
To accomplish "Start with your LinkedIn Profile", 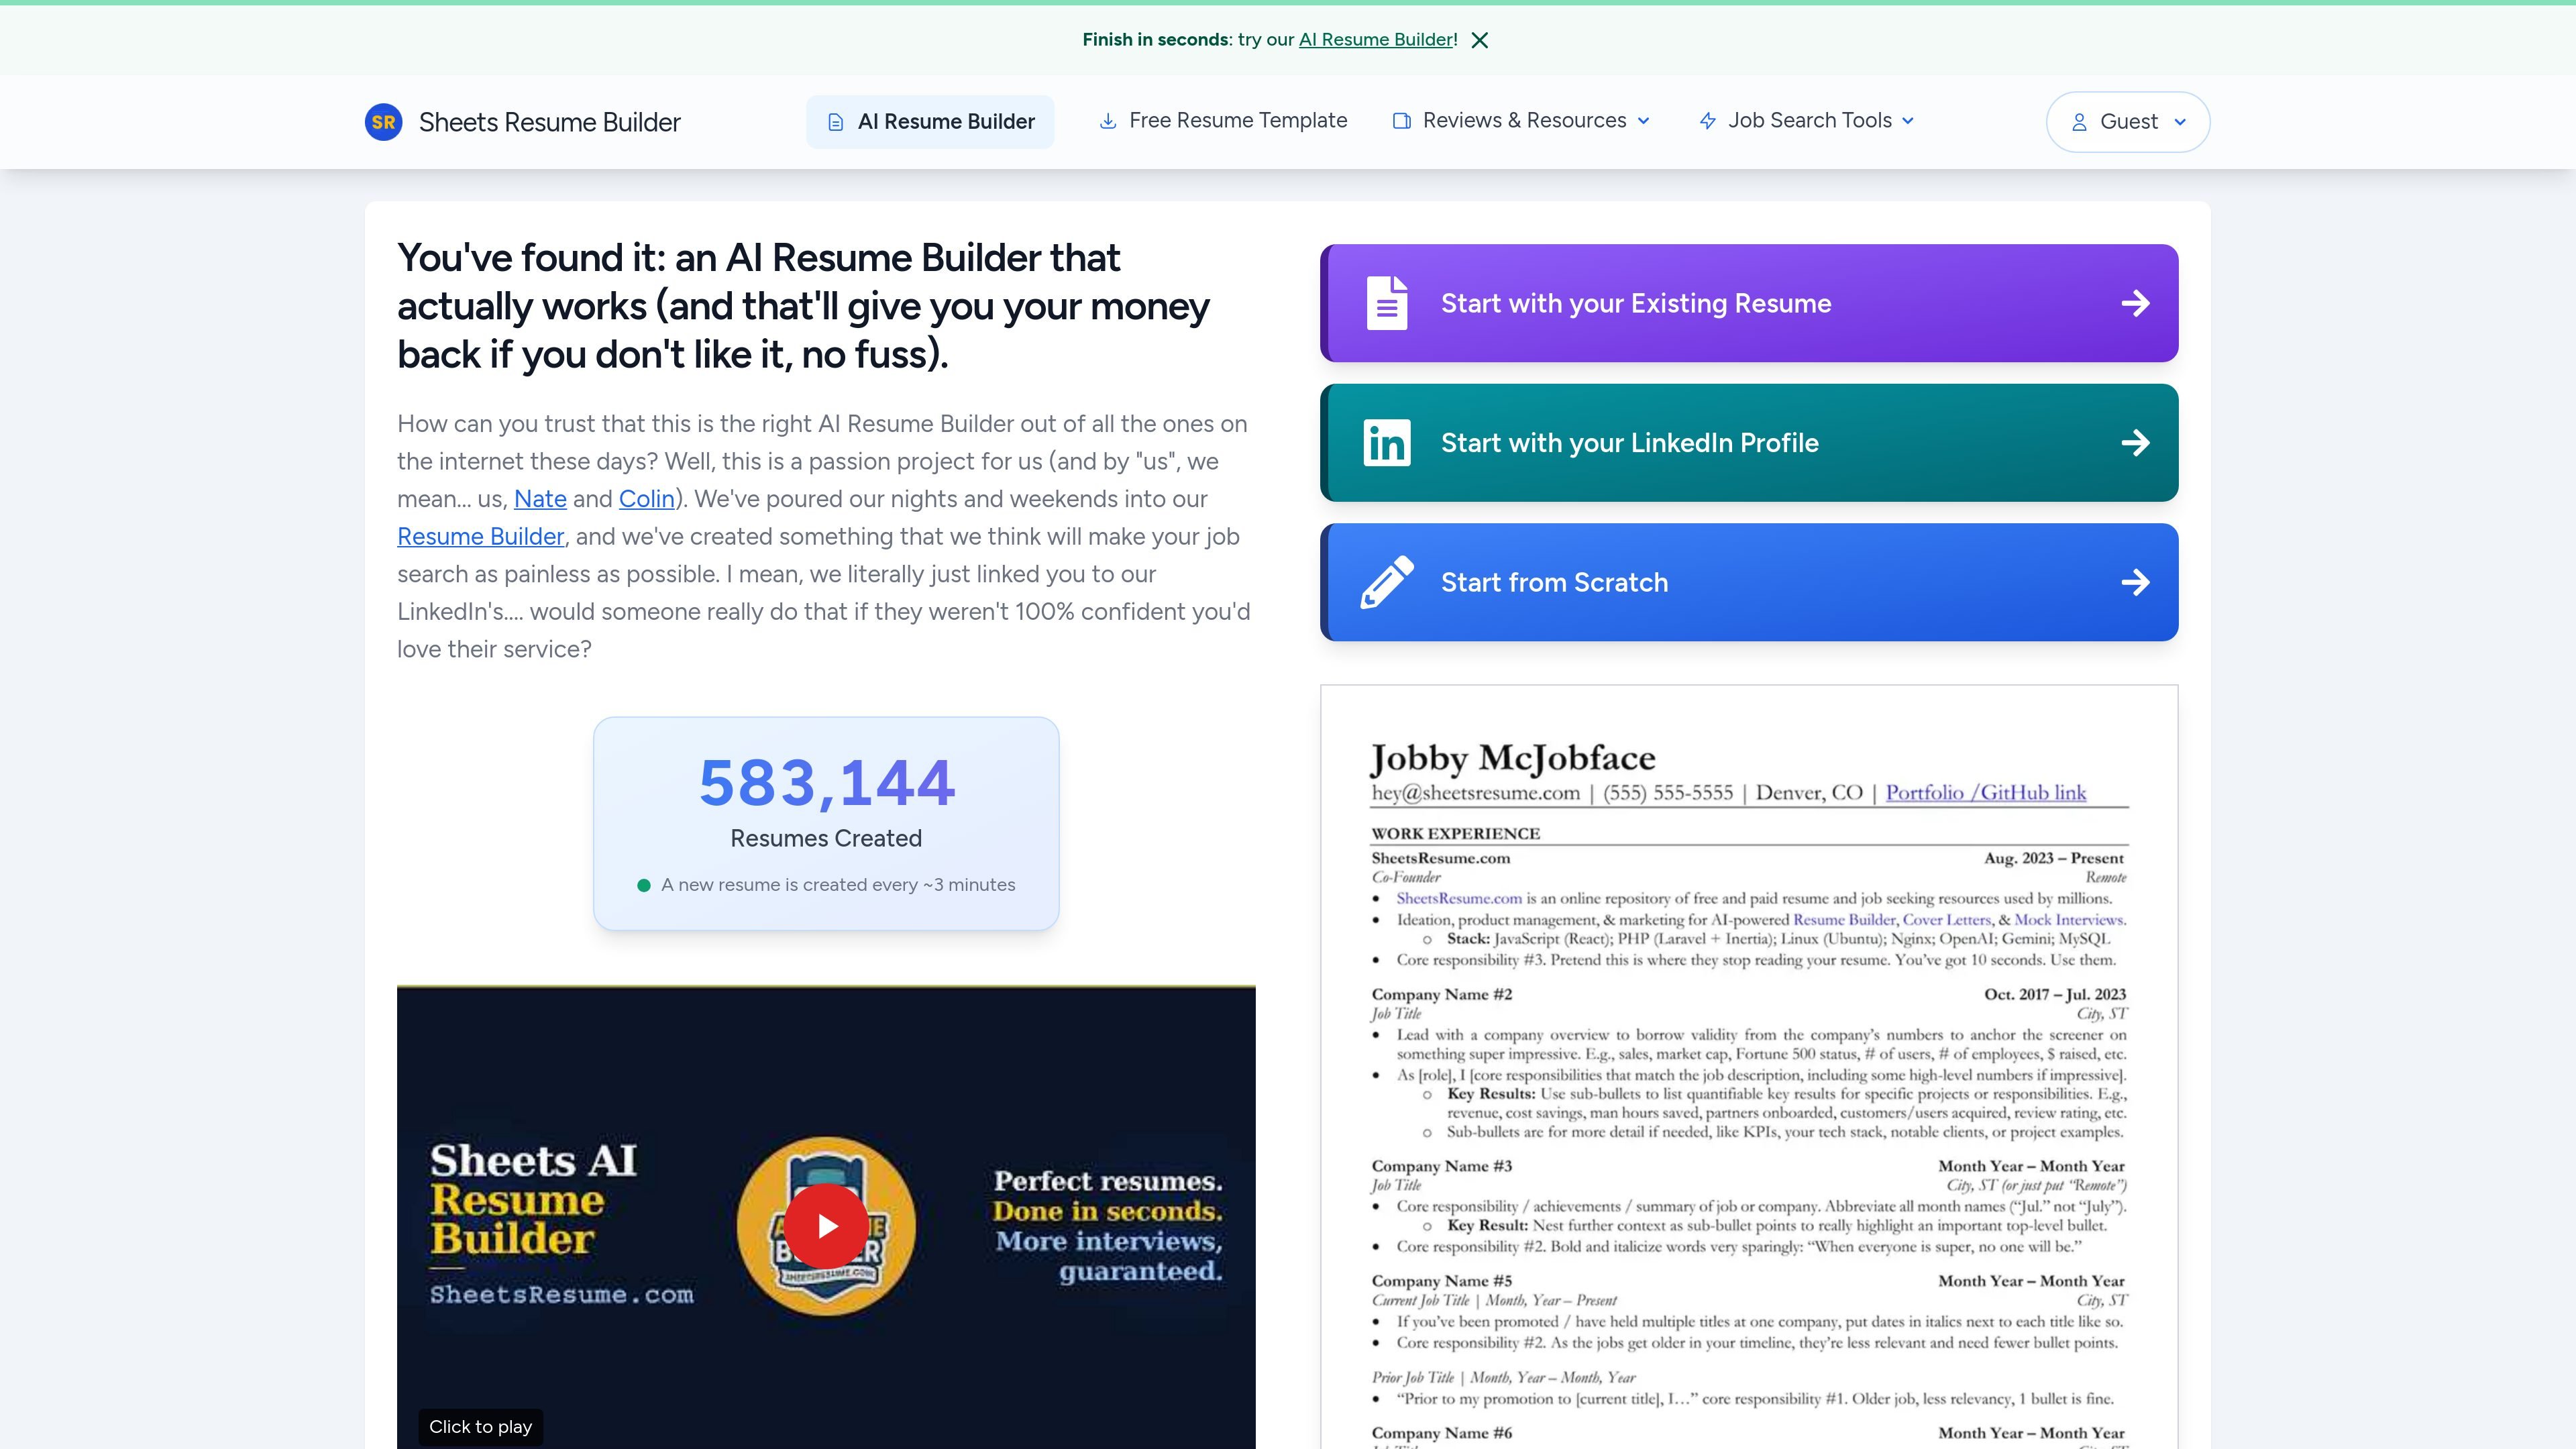I will pos(1749,443).
